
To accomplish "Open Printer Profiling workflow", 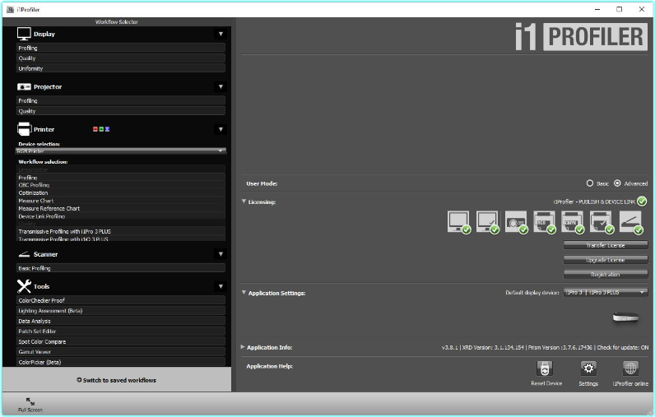I will (121, 178).
